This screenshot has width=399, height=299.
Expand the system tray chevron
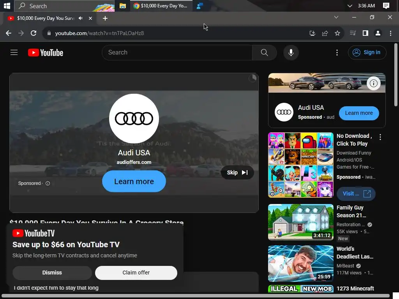point(350,6)
